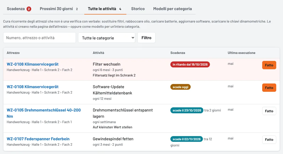Click the 'Filter wechseln' activity text
Screen dimensions: 283x154
click(x=106, y=64)
